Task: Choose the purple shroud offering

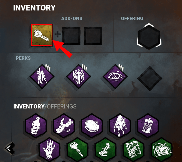Action: click(120, 125)
